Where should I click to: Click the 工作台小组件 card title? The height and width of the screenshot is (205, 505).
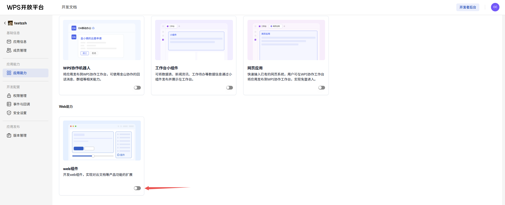[x=166, y=68]
